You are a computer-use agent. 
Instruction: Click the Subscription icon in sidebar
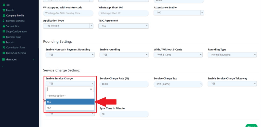[x=4, y=26]
